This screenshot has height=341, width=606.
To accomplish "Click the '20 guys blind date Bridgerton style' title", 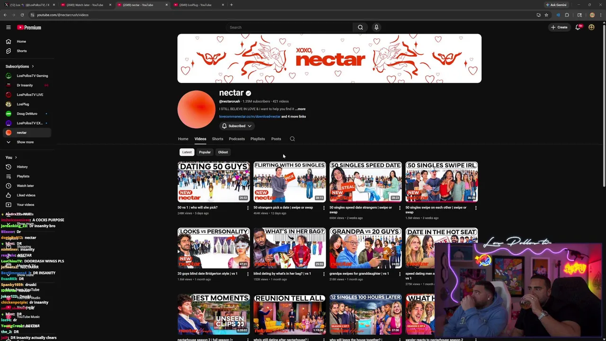I will tap(207, 274).
